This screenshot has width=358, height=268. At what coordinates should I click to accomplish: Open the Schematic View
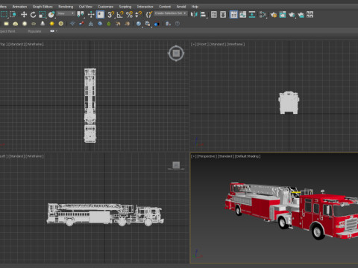(x=252, y=15)
